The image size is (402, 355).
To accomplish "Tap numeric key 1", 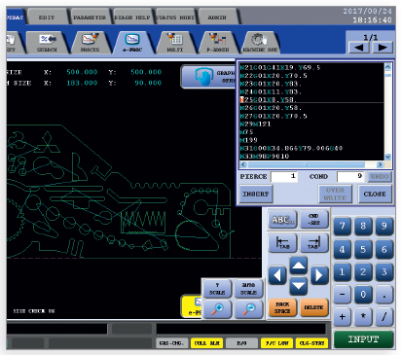I will [342, 271].
